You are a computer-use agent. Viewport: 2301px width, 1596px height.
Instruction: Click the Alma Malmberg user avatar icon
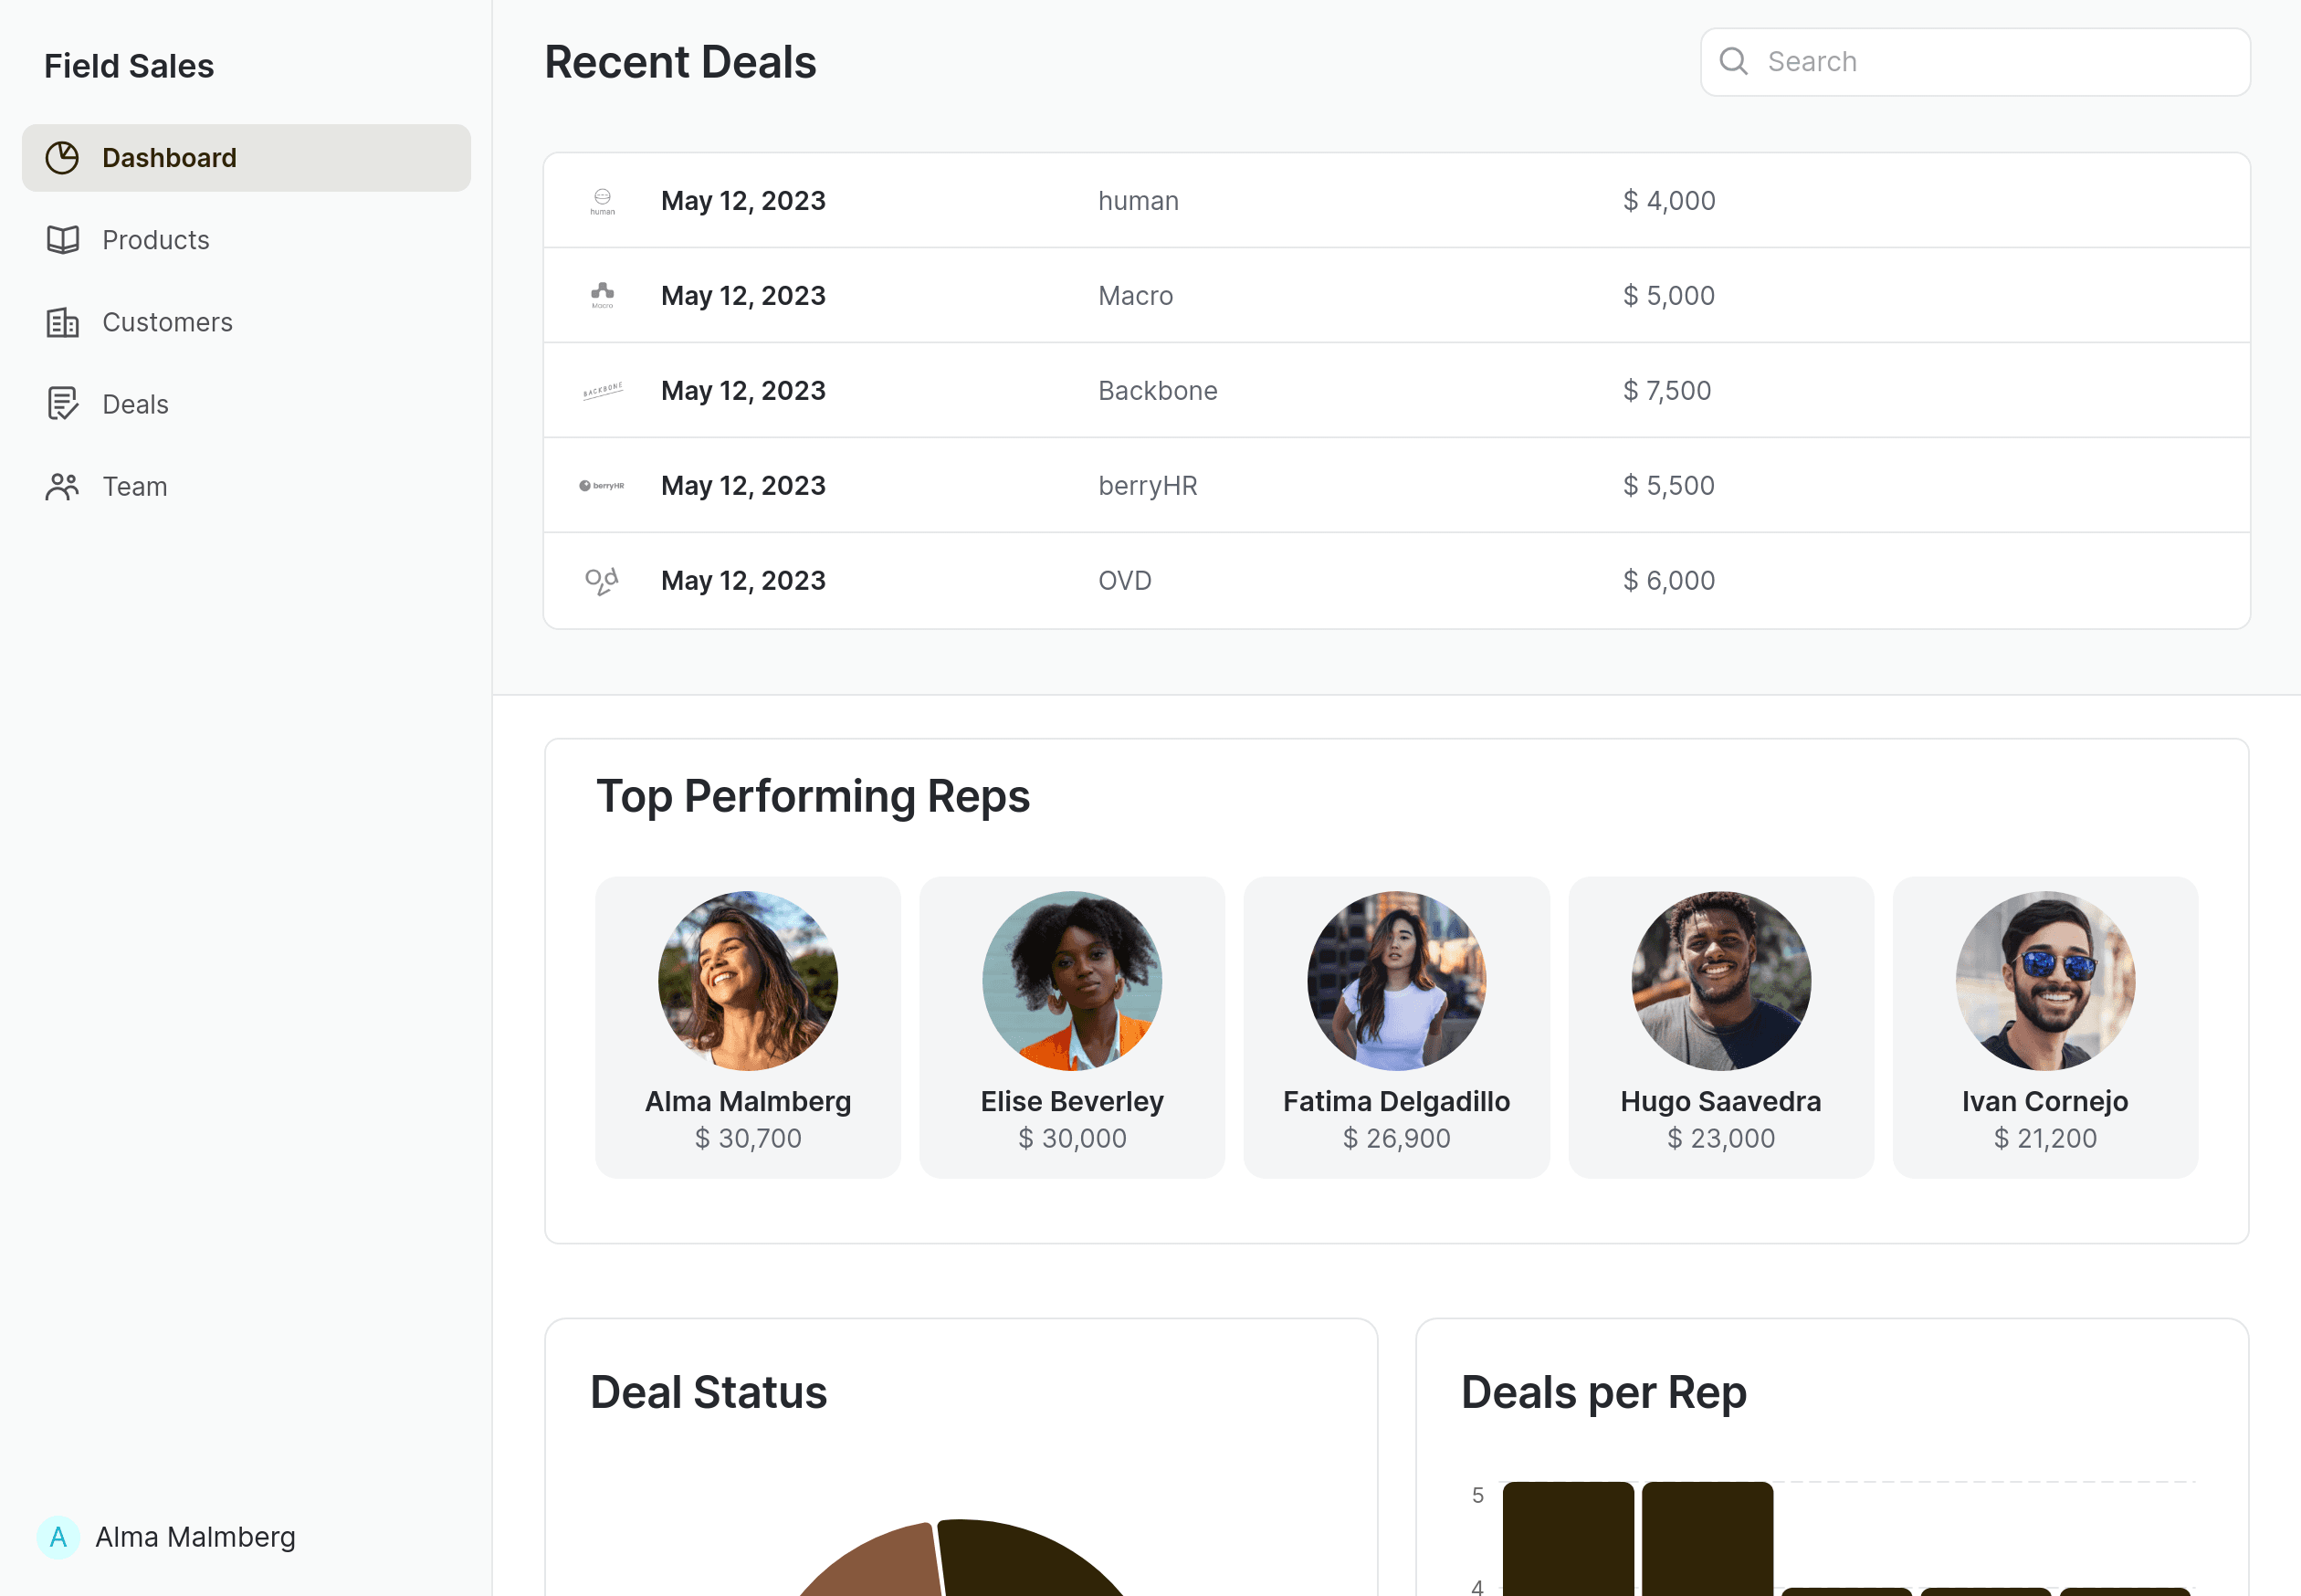(58, 1537)
